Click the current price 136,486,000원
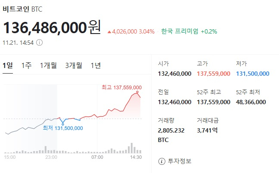This screenshot has width=279, height=173. pos(52,28)
